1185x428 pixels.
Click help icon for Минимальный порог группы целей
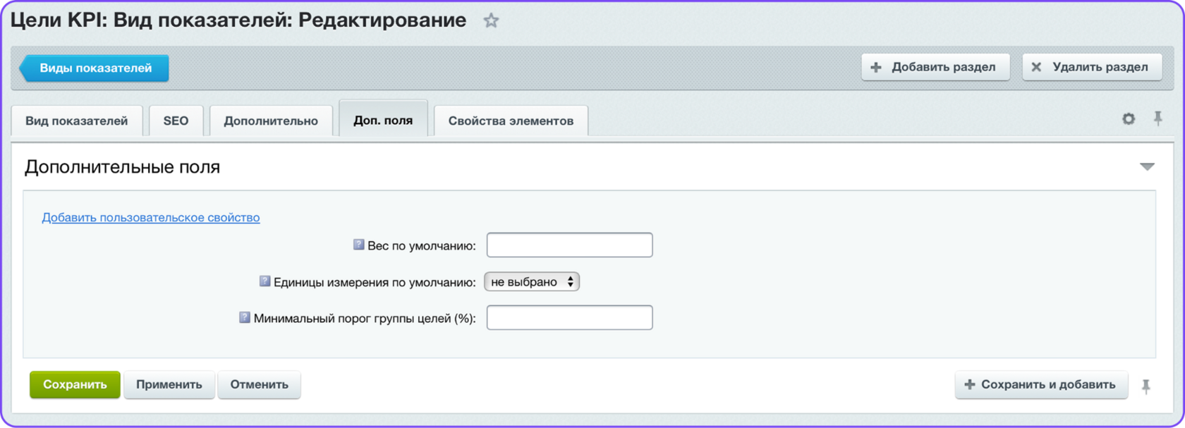pyautogui.click(x=244, y=317)
